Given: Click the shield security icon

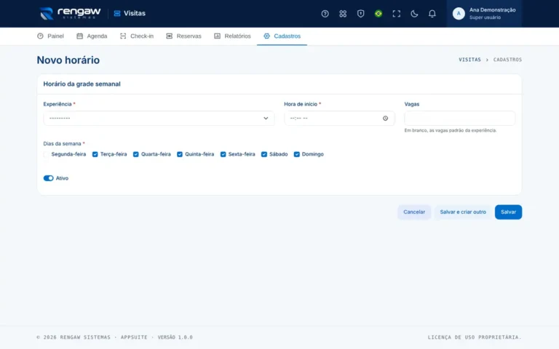Looking at the screenshot, I should point(360,14).
